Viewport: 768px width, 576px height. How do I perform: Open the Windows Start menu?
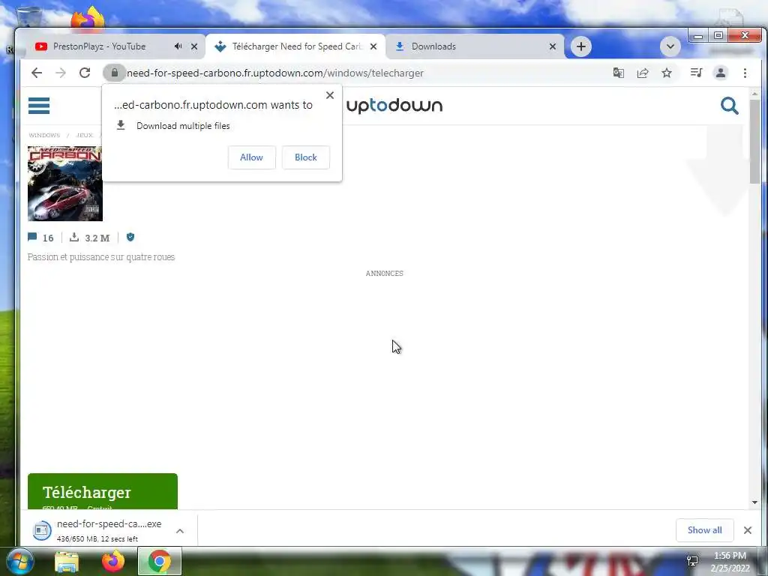pyautogui.click(x=19, y=561)
